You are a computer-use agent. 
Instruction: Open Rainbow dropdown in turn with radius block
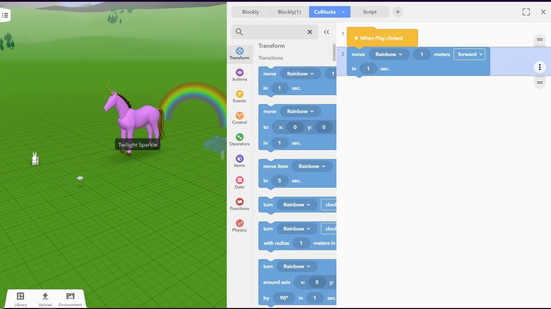[x=297, y=229]
